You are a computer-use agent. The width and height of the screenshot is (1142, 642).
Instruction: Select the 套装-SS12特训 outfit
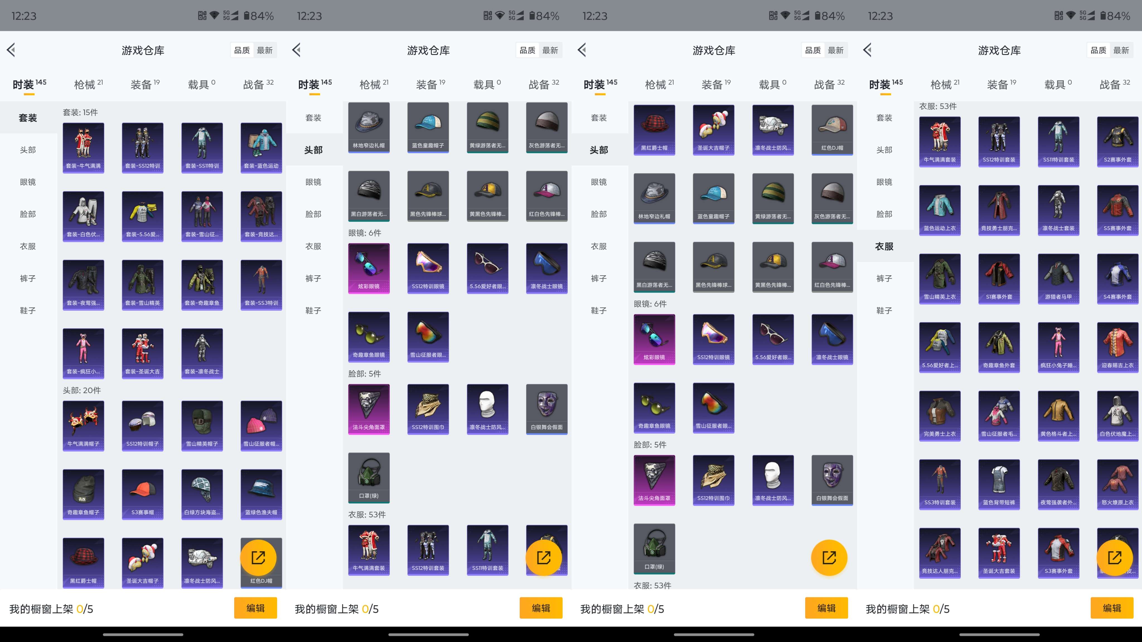point(143,147)
